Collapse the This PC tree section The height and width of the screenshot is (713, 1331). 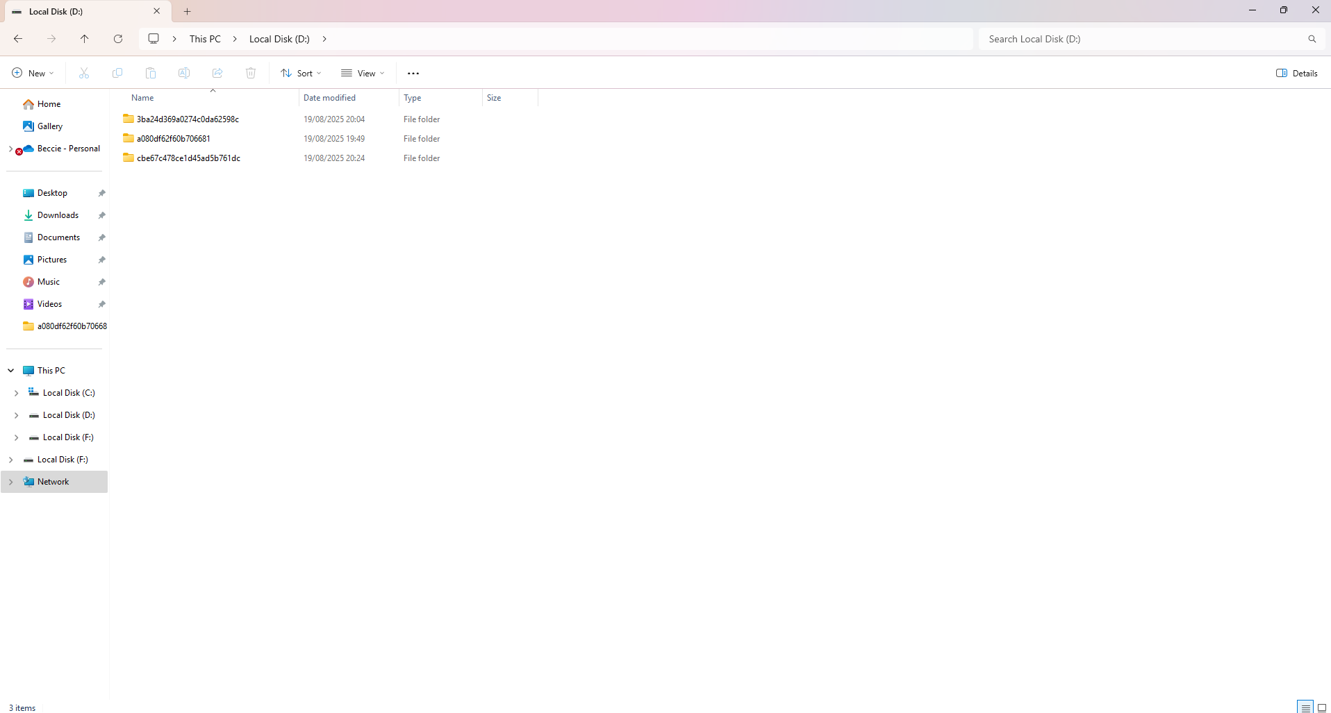10,370
